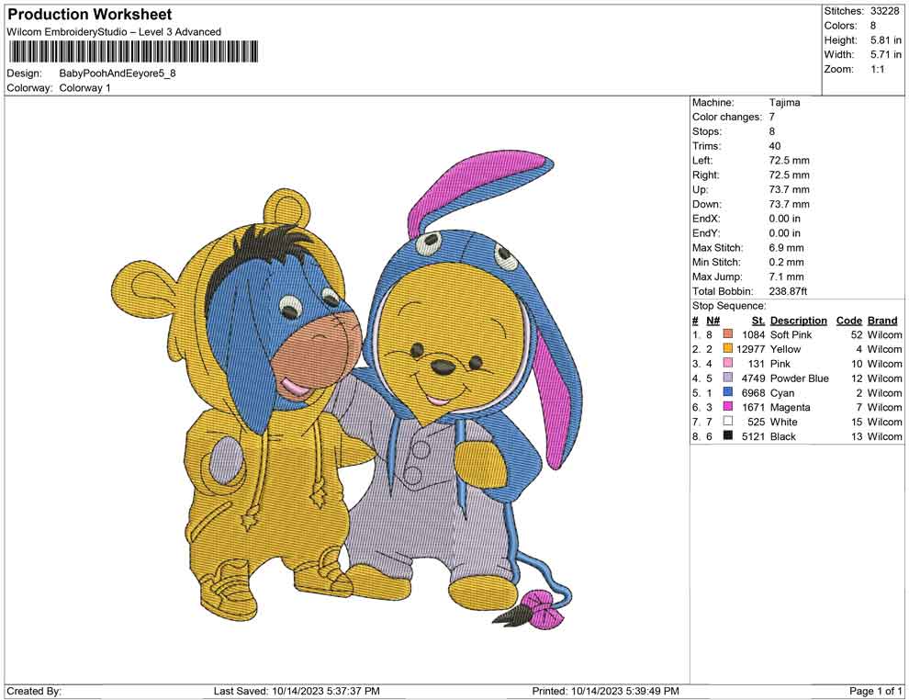Click the 'Stop Sequence:' heading
The image size is (909, 700).
point(729,306)
